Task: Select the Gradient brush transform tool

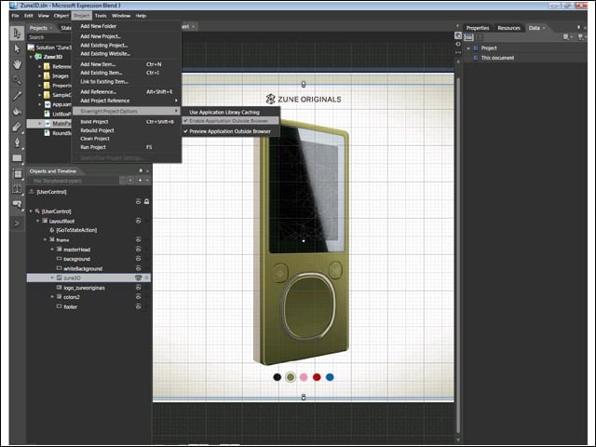Action: pos(17,127)
